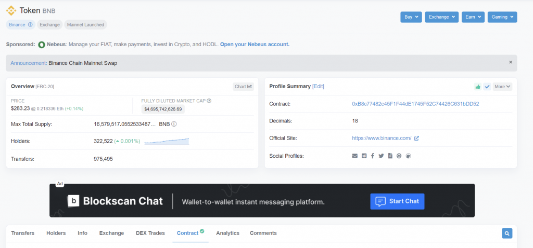Switch to the Holders tab
Viewport: 533px width, 248px height.
point(56,233)
